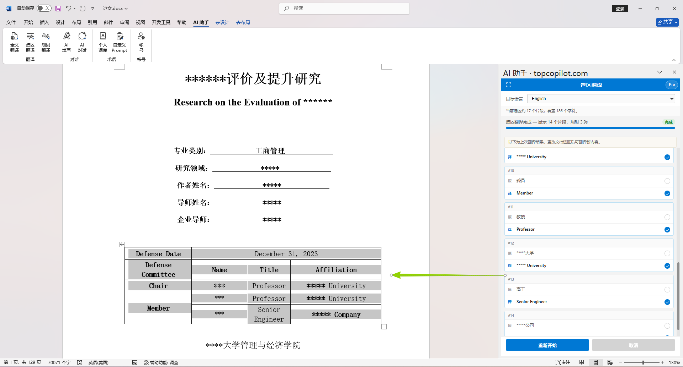Screen dimensions: 683x367
Task: Click the Word app icon in title bar
Action: [9, 8]
